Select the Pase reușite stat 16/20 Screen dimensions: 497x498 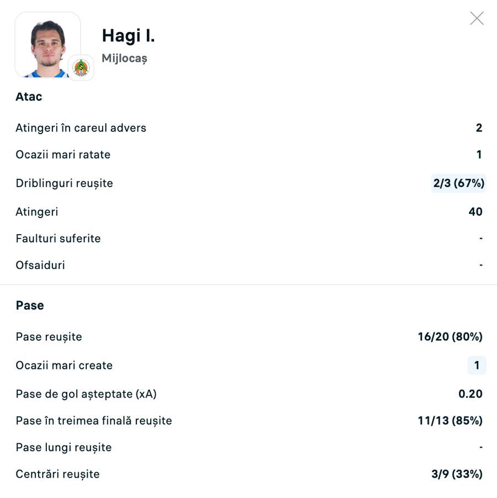[450, 337]
